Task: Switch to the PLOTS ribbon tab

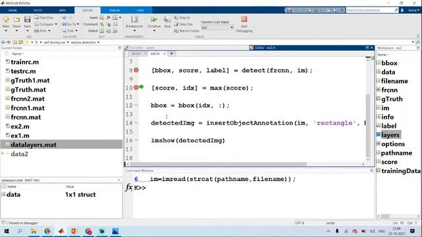Action: [38, 11]
